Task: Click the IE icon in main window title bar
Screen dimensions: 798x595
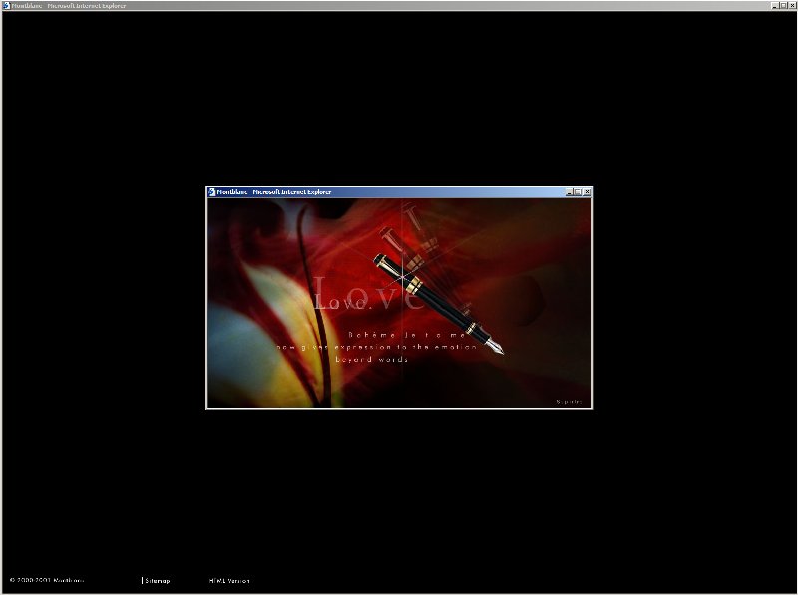Action: click(5, 5)
